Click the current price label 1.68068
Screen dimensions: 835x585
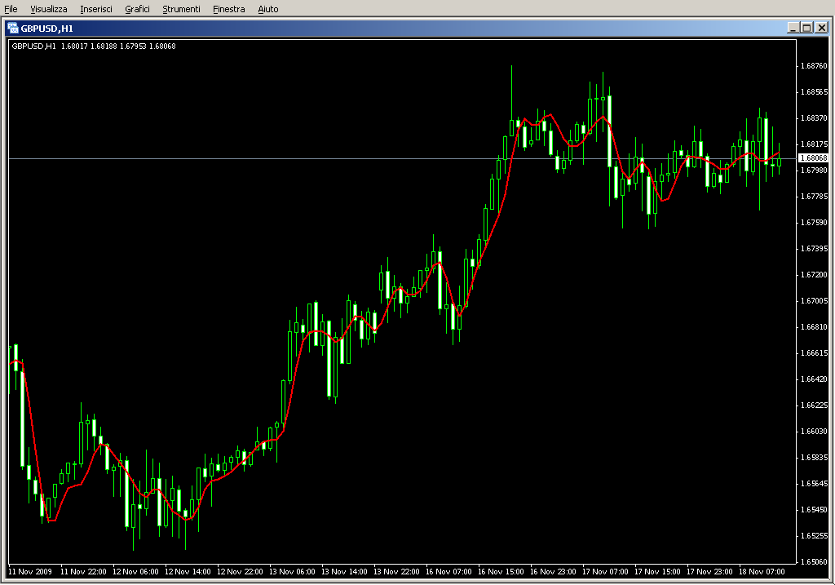[814, 158]
